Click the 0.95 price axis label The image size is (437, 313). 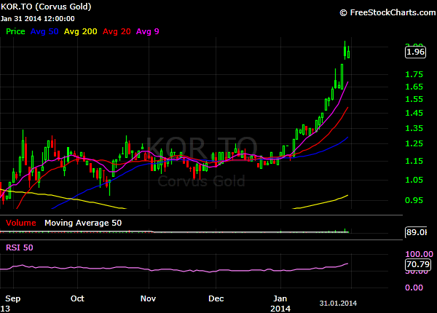tap(414, 200)
